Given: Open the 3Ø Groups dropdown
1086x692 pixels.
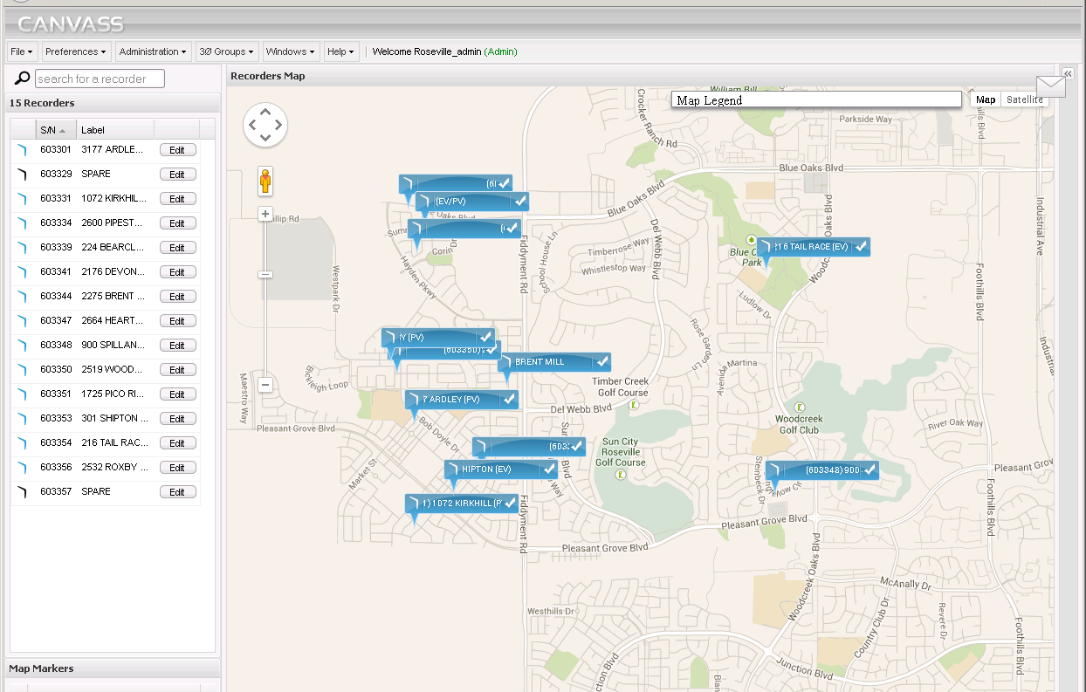Looking at the screenshot, I should pos(226,51).
